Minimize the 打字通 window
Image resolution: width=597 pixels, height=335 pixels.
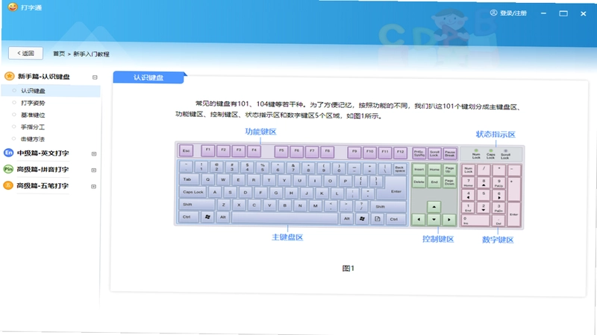click(x=543, y=13)
